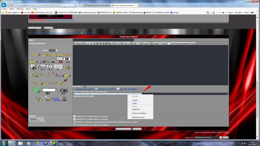This screenshot has width=260, height=146.
Task: Choose Supprimer in the context menu
Action: point(140,109)
